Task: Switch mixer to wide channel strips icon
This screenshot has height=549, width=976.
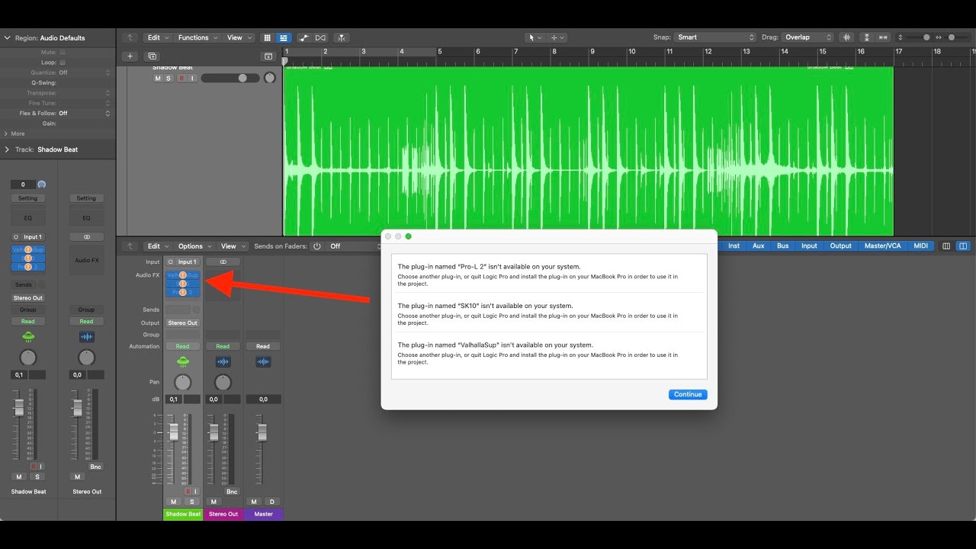Action: tap(963, 246)
